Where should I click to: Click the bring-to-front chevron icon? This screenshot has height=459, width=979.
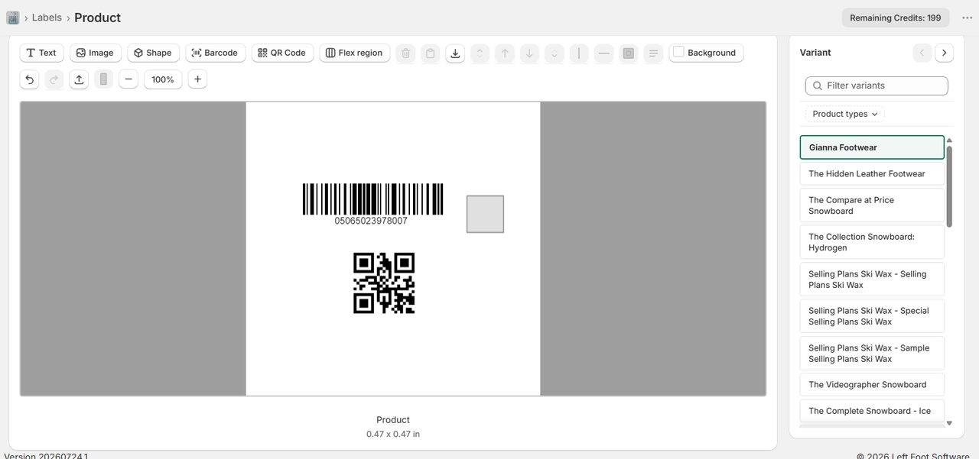click(x=480, y=53)
